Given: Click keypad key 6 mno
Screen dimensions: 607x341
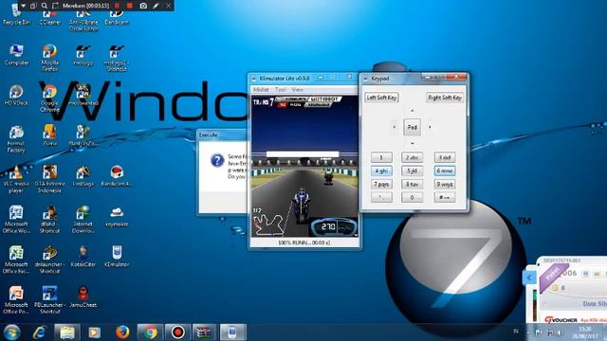Looking at the screenshot, I should 445,170.
